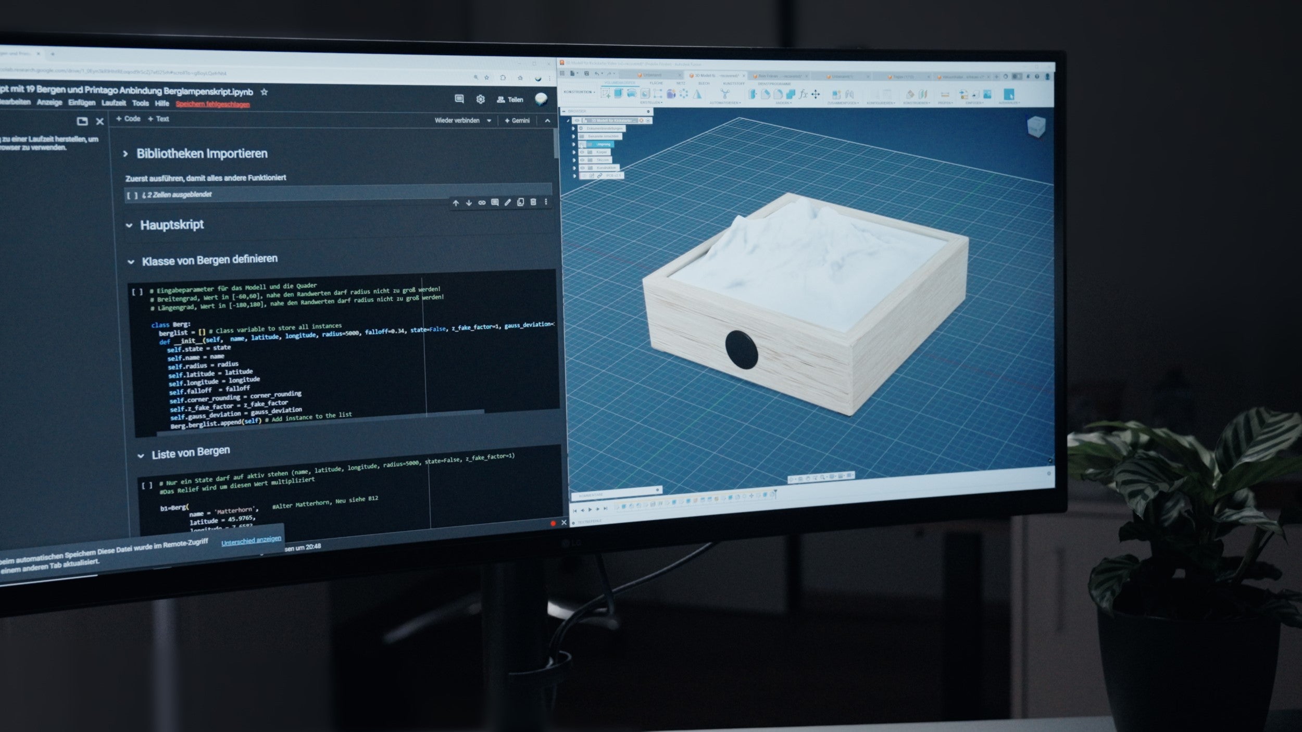This screenshot has height=732, width=1302.
Task: Select the Move/Copy cross-arrows tool in Fusion
Action: [816, 94]
